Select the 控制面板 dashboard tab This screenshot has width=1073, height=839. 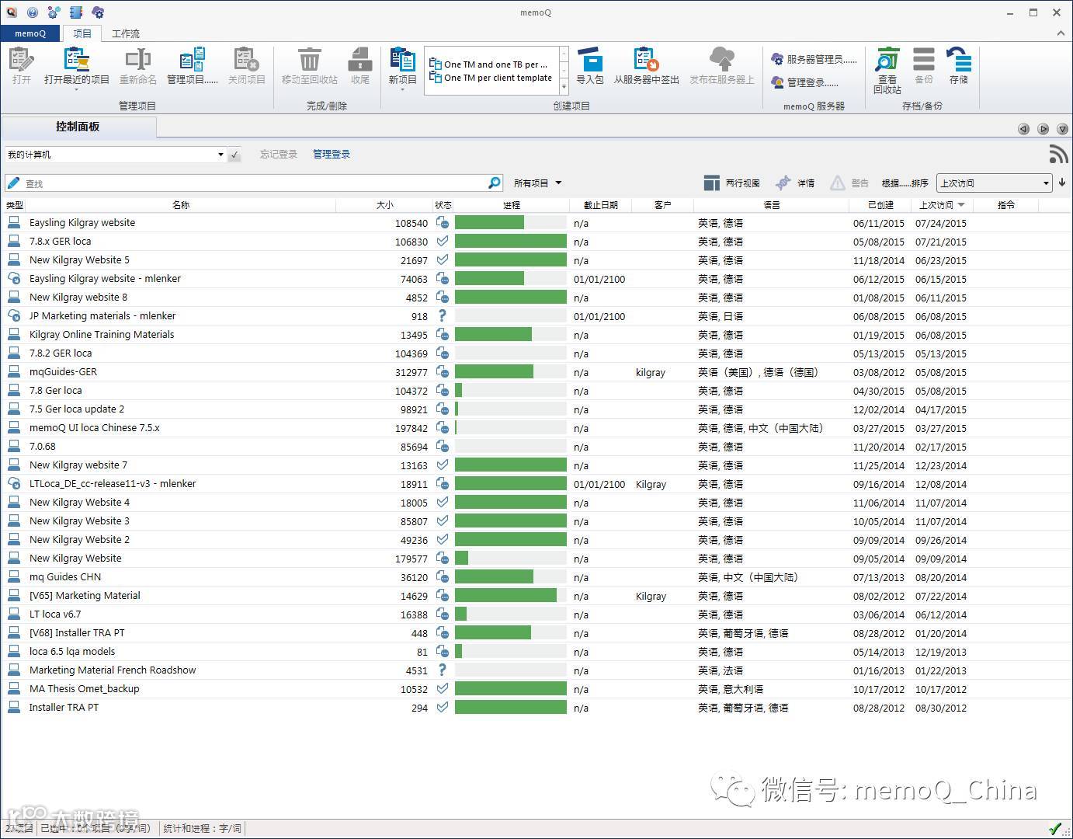click(78, 127)
